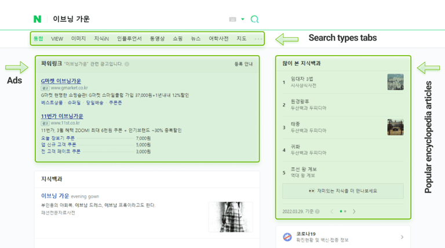Image resolution: width=445 pixels, height=248 pixels.
Task: Click the www.11st.co.kr URL
Action: pyautogui.click(x=65, y=123)
